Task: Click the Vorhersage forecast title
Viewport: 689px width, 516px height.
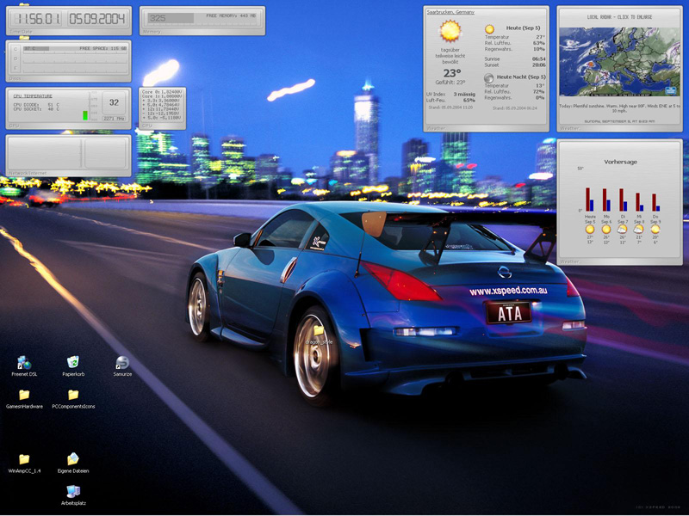Action: [x=620, y=162]
